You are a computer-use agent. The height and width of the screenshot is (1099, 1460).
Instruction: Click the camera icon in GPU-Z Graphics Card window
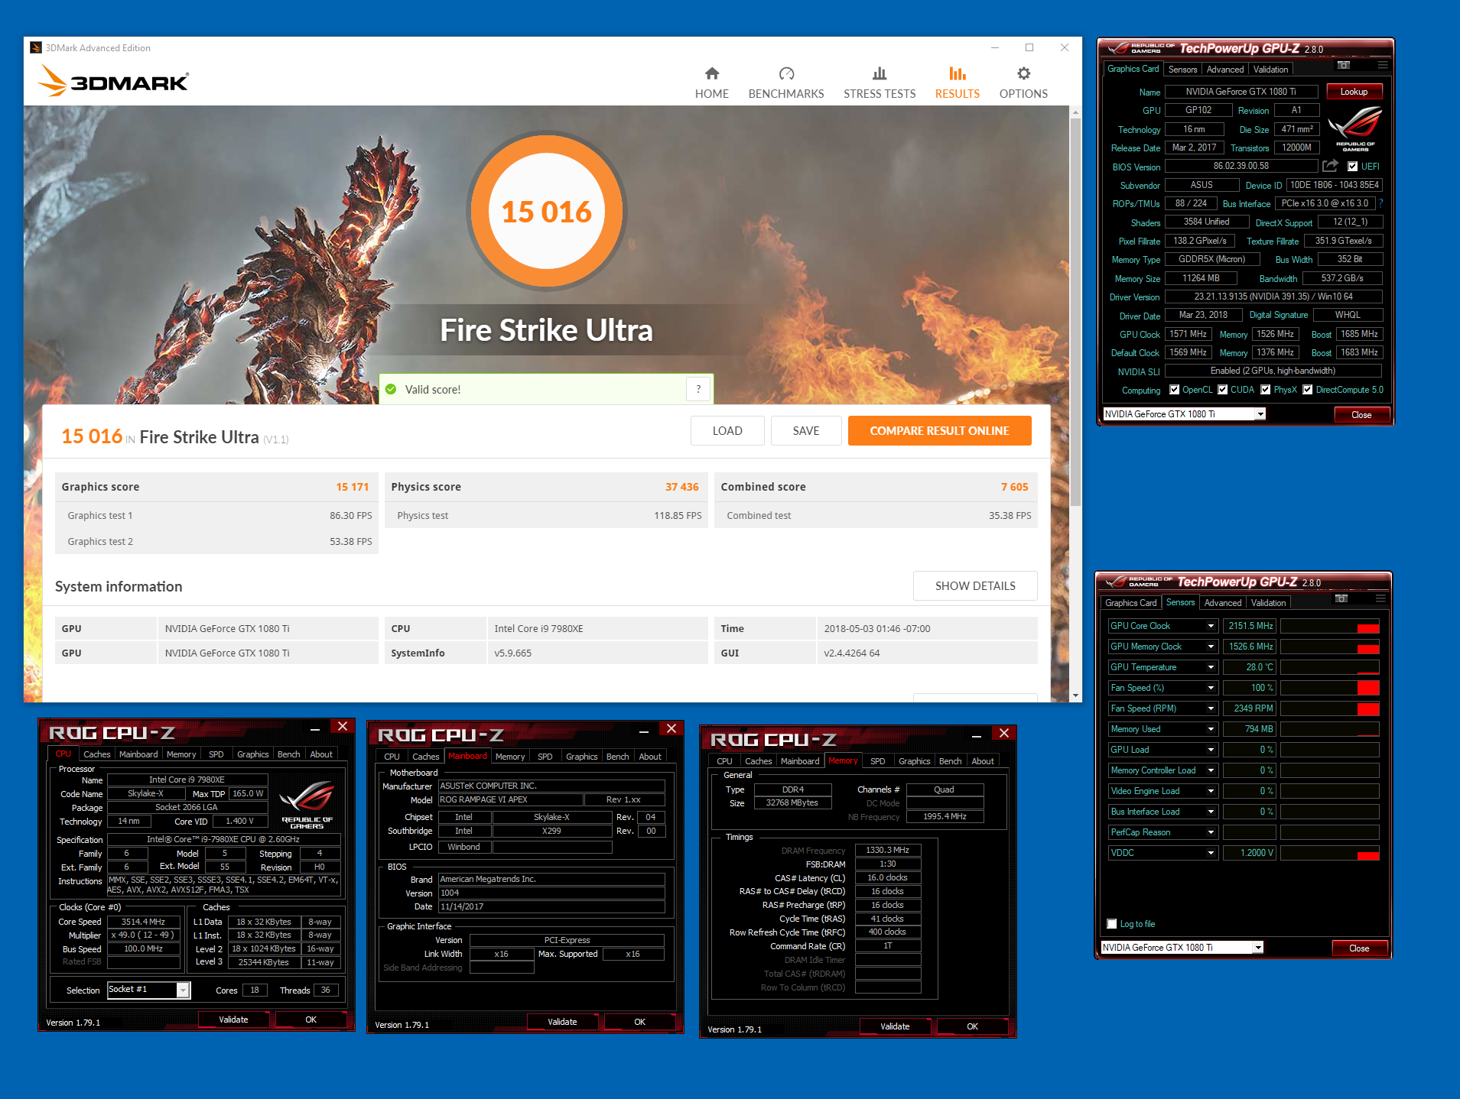1343,66
